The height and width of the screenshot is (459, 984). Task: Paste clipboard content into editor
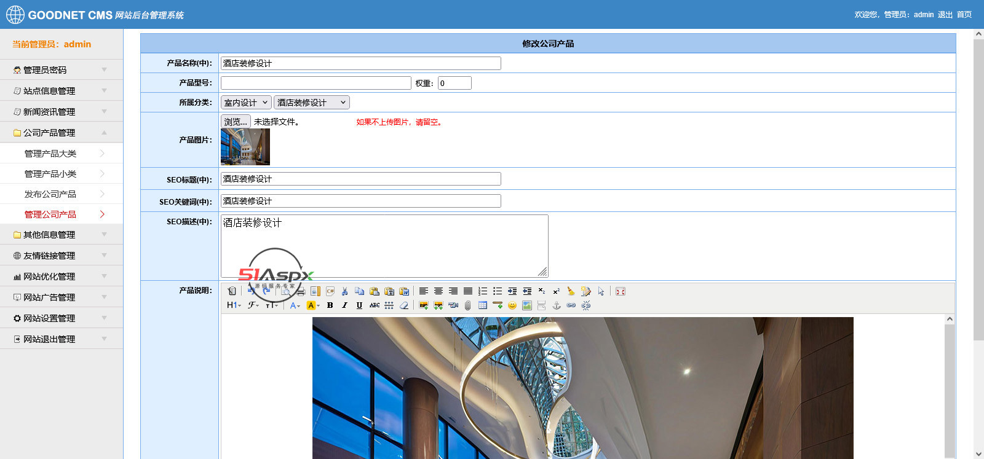375,291
